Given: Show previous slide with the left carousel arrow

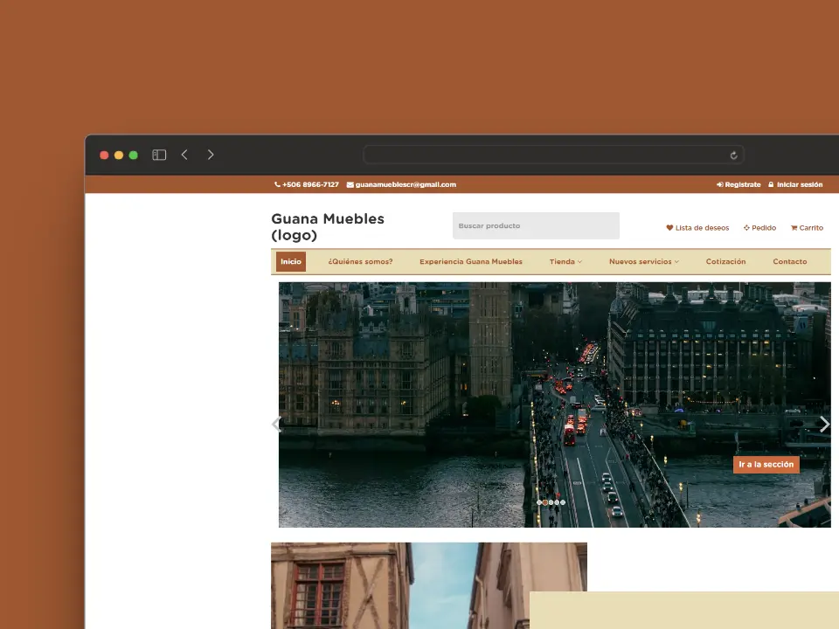Looking at the screenshot, I should pos(276,425).
